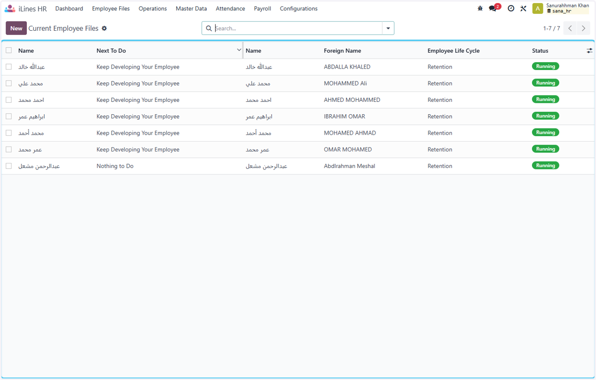Open the optional columns adjust icon
596x380 pixels.
pos(590,51)
